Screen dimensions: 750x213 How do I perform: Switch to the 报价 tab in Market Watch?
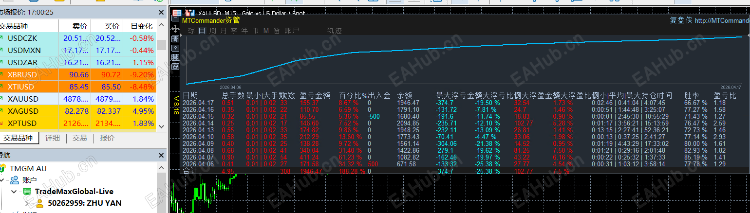coord(107,138)
